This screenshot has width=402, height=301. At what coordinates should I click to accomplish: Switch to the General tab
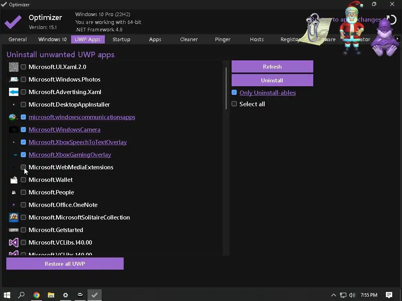(18, 40)
